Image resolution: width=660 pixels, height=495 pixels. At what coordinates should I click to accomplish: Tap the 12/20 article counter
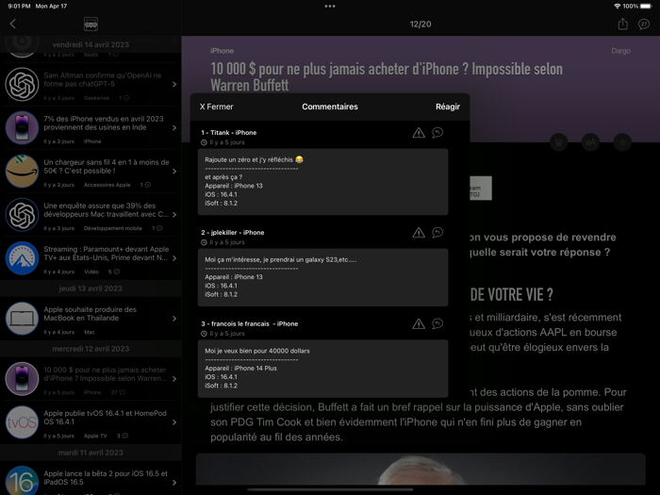421,25
